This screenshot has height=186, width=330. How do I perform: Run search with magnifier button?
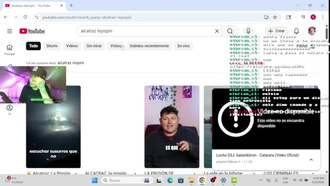pos(230,31)
